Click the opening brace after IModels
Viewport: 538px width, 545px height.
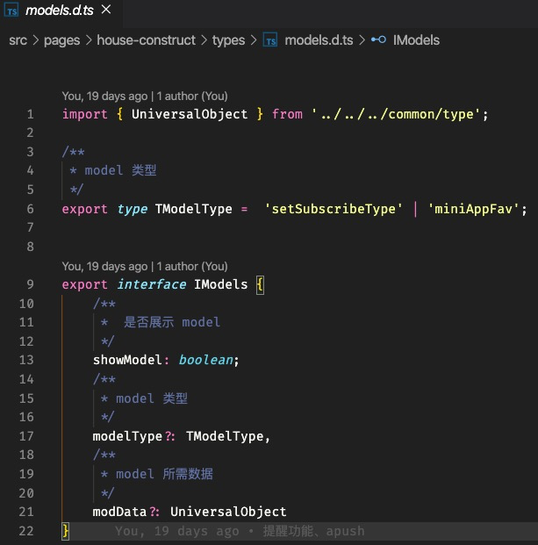pos(260,285)
